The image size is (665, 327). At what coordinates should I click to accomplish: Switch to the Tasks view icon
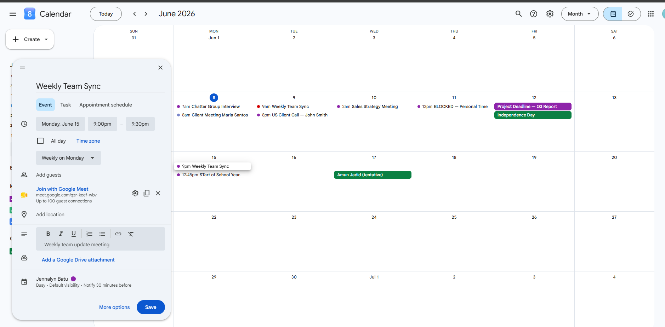point(631,14)
